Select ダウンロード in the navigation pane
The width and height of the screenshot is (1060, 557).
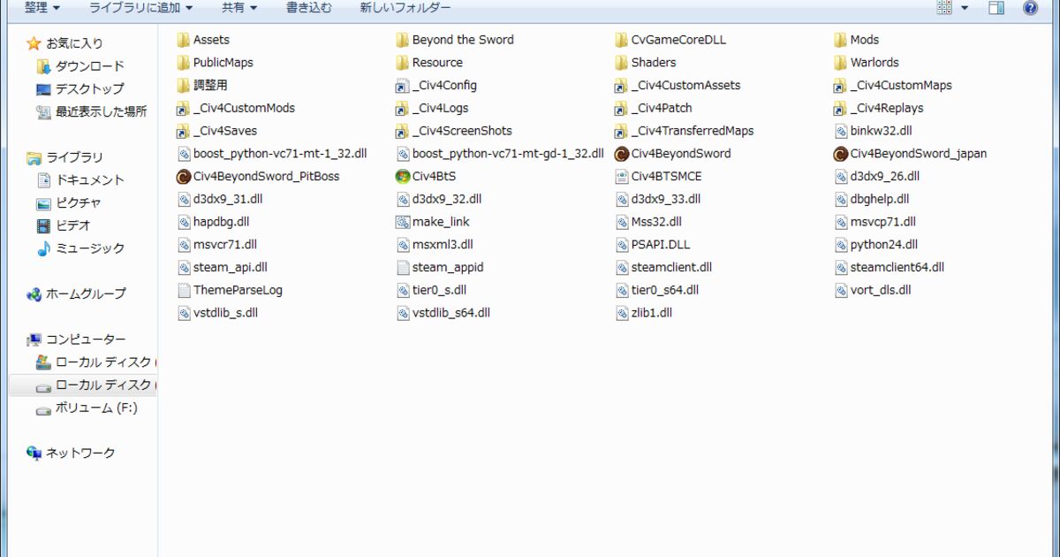89,66
